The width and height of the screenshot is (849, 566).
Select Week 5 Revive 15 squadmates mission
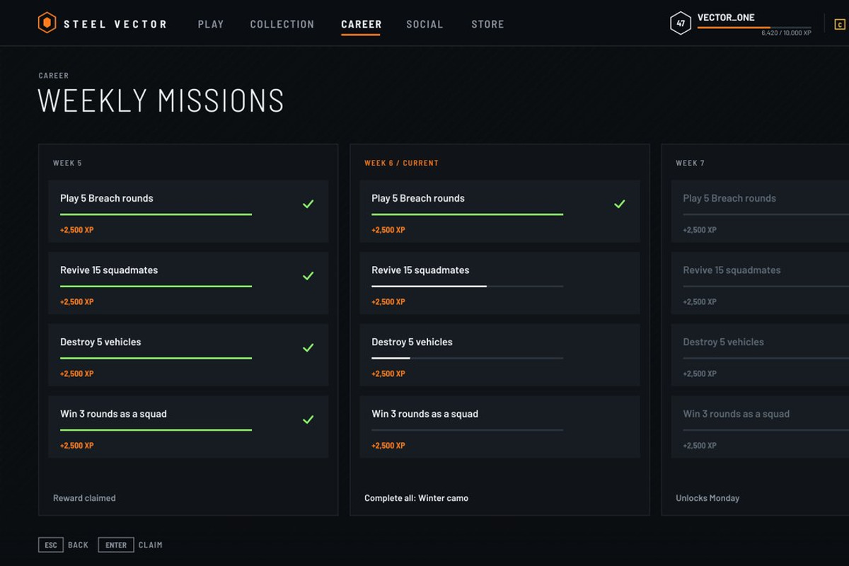(188, 283)
